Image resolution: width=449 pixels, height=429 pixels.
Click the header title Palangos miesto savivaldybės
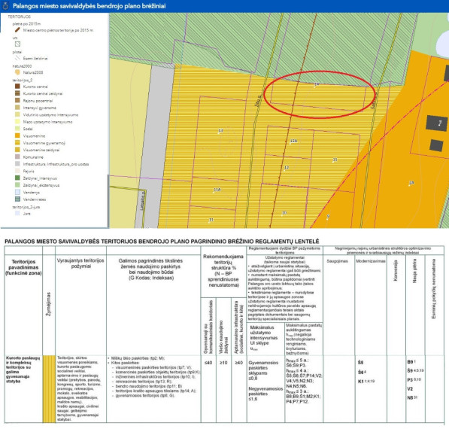pos(89,6)
